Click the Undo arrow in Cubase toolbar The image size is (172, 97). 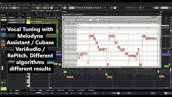tap(2, 8)
